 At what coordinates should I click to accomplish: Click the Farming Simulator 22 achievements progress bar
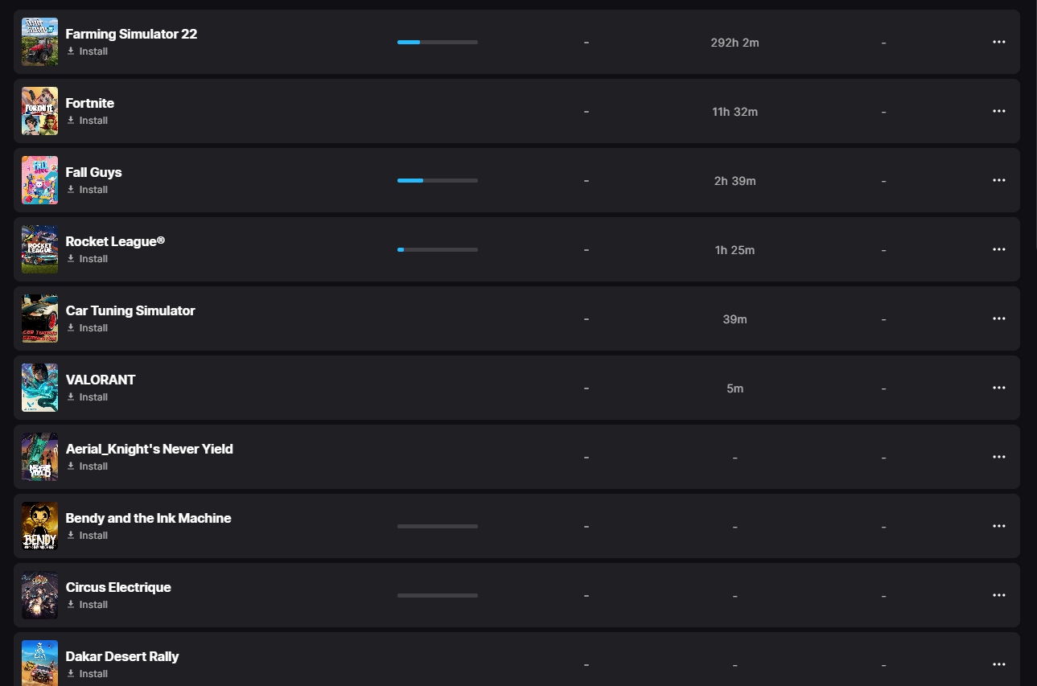coord(438,42)
